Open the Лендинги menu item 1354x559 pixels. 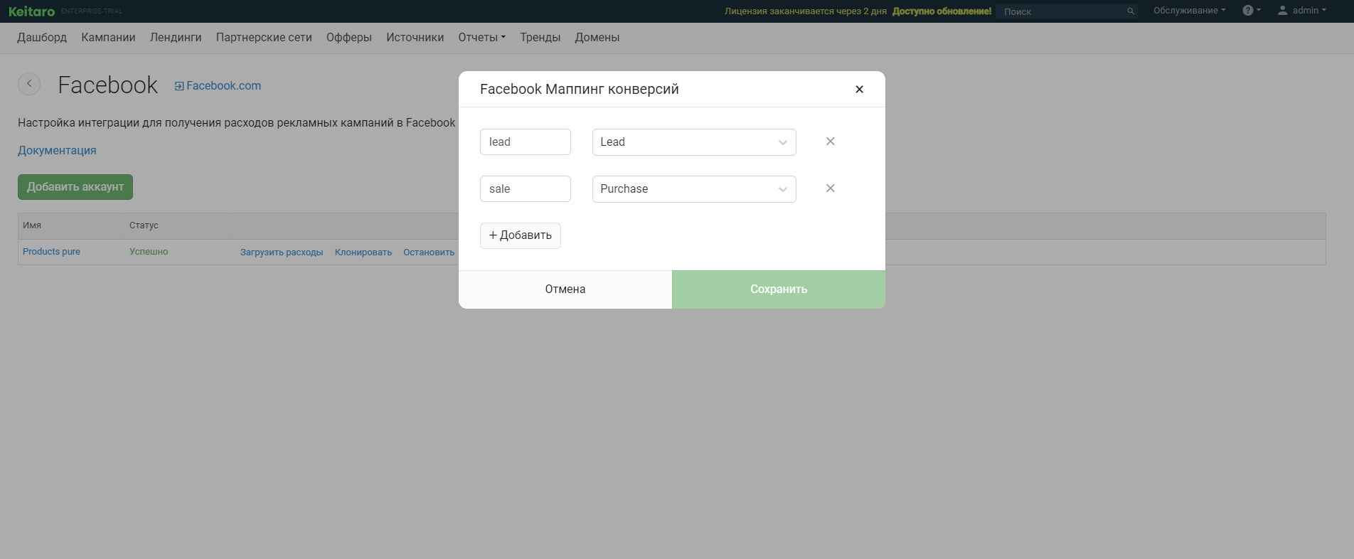[176, 38]
